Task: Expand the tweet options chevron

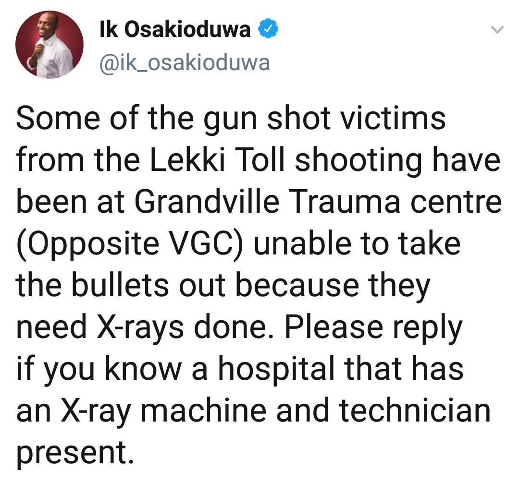Action: (x=498, y=30)
